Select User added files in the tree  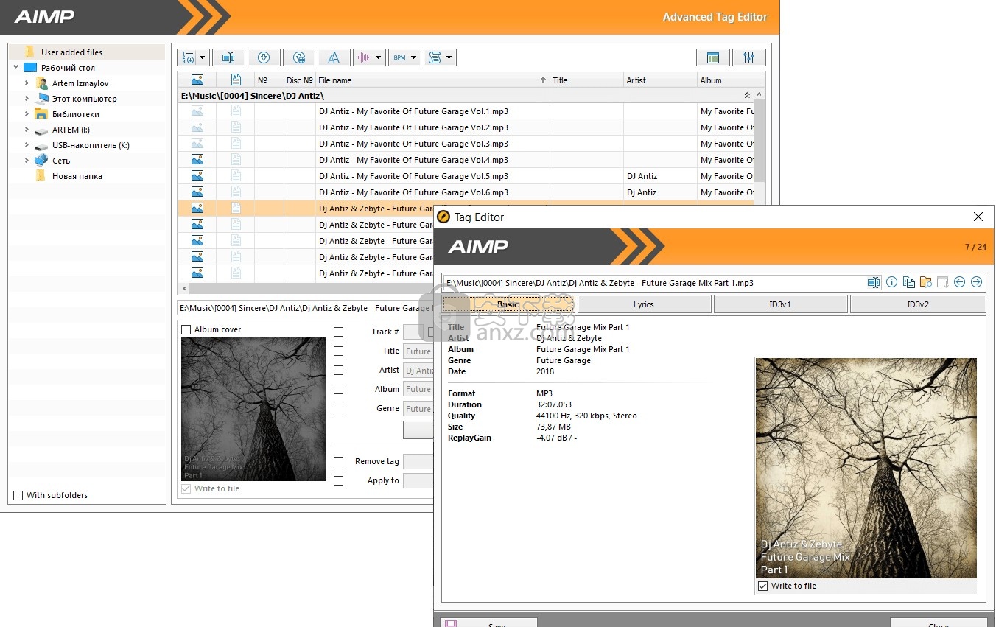87,52
